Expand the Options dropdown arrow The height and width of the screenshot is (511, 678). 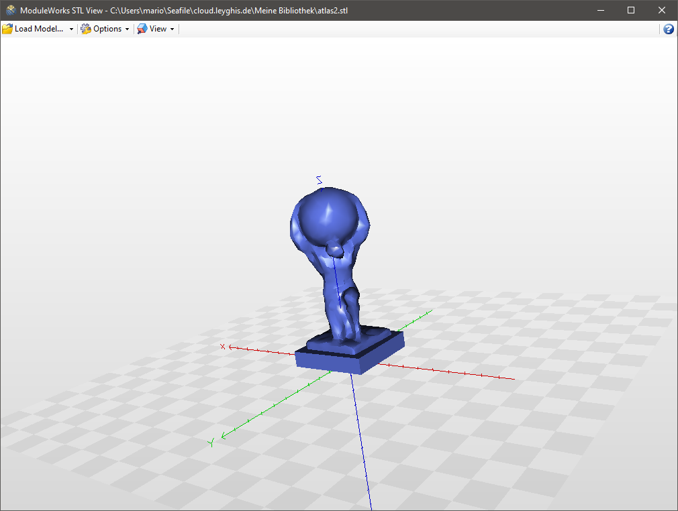[x=127, y=30]
